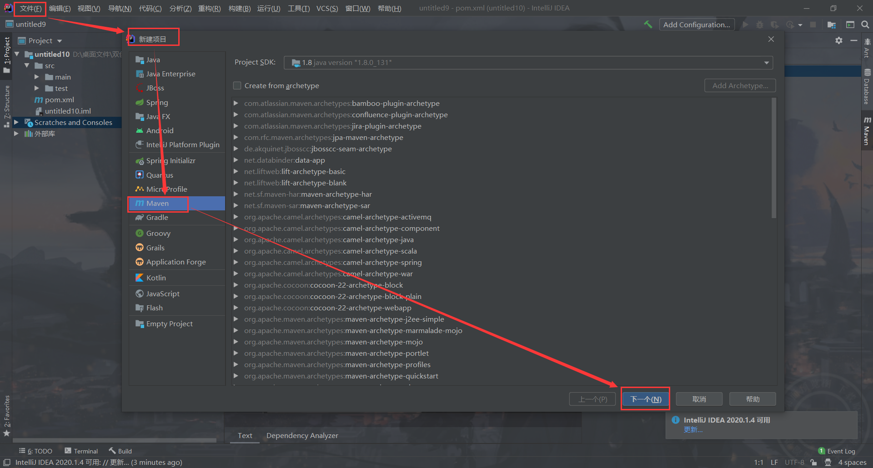Image resolution: width=873 pixels, height=468 pixels.
Task: Expand Scratches and Consoles node
Action: (x=16, y=122)
